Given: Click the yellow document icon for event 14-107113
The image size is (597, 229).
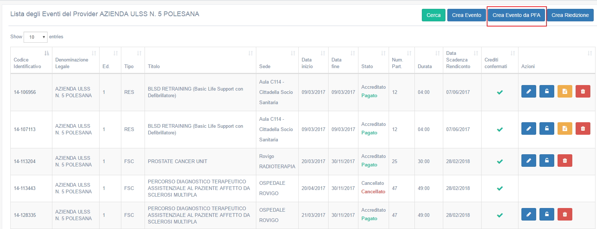Looking at the screenshot, I should pos(565,128).
